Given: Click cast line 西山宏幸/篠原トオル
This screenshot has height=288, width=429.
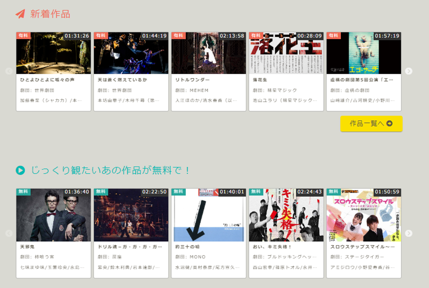Looking at the screenshot, I should point(285,267).
